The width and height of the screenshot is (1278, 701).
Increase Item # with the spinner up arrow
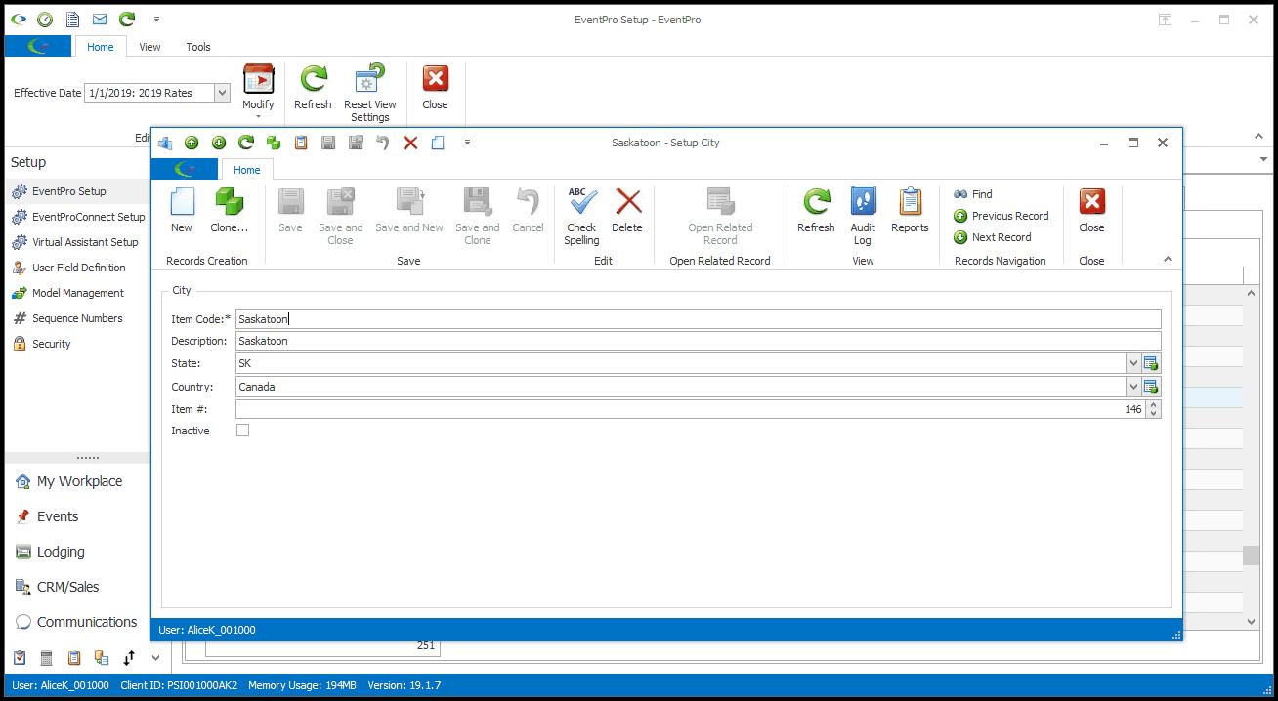point(1154,405)
